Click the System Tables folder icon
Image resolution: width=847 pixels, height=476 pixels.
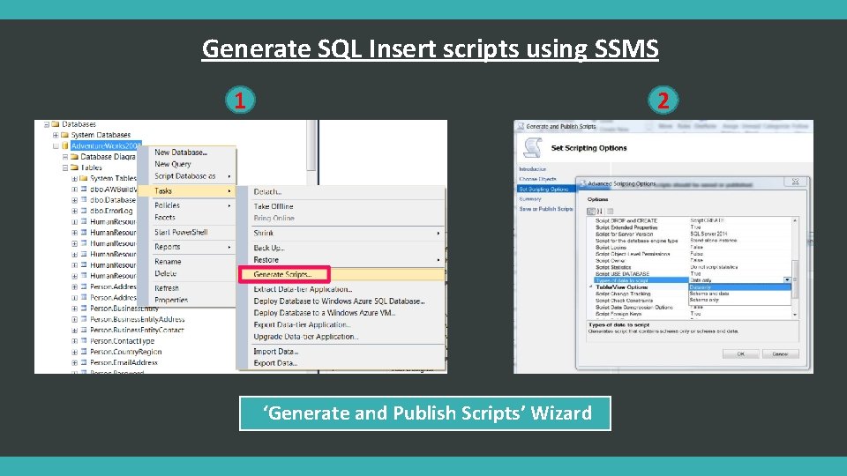tap(84, 178)
